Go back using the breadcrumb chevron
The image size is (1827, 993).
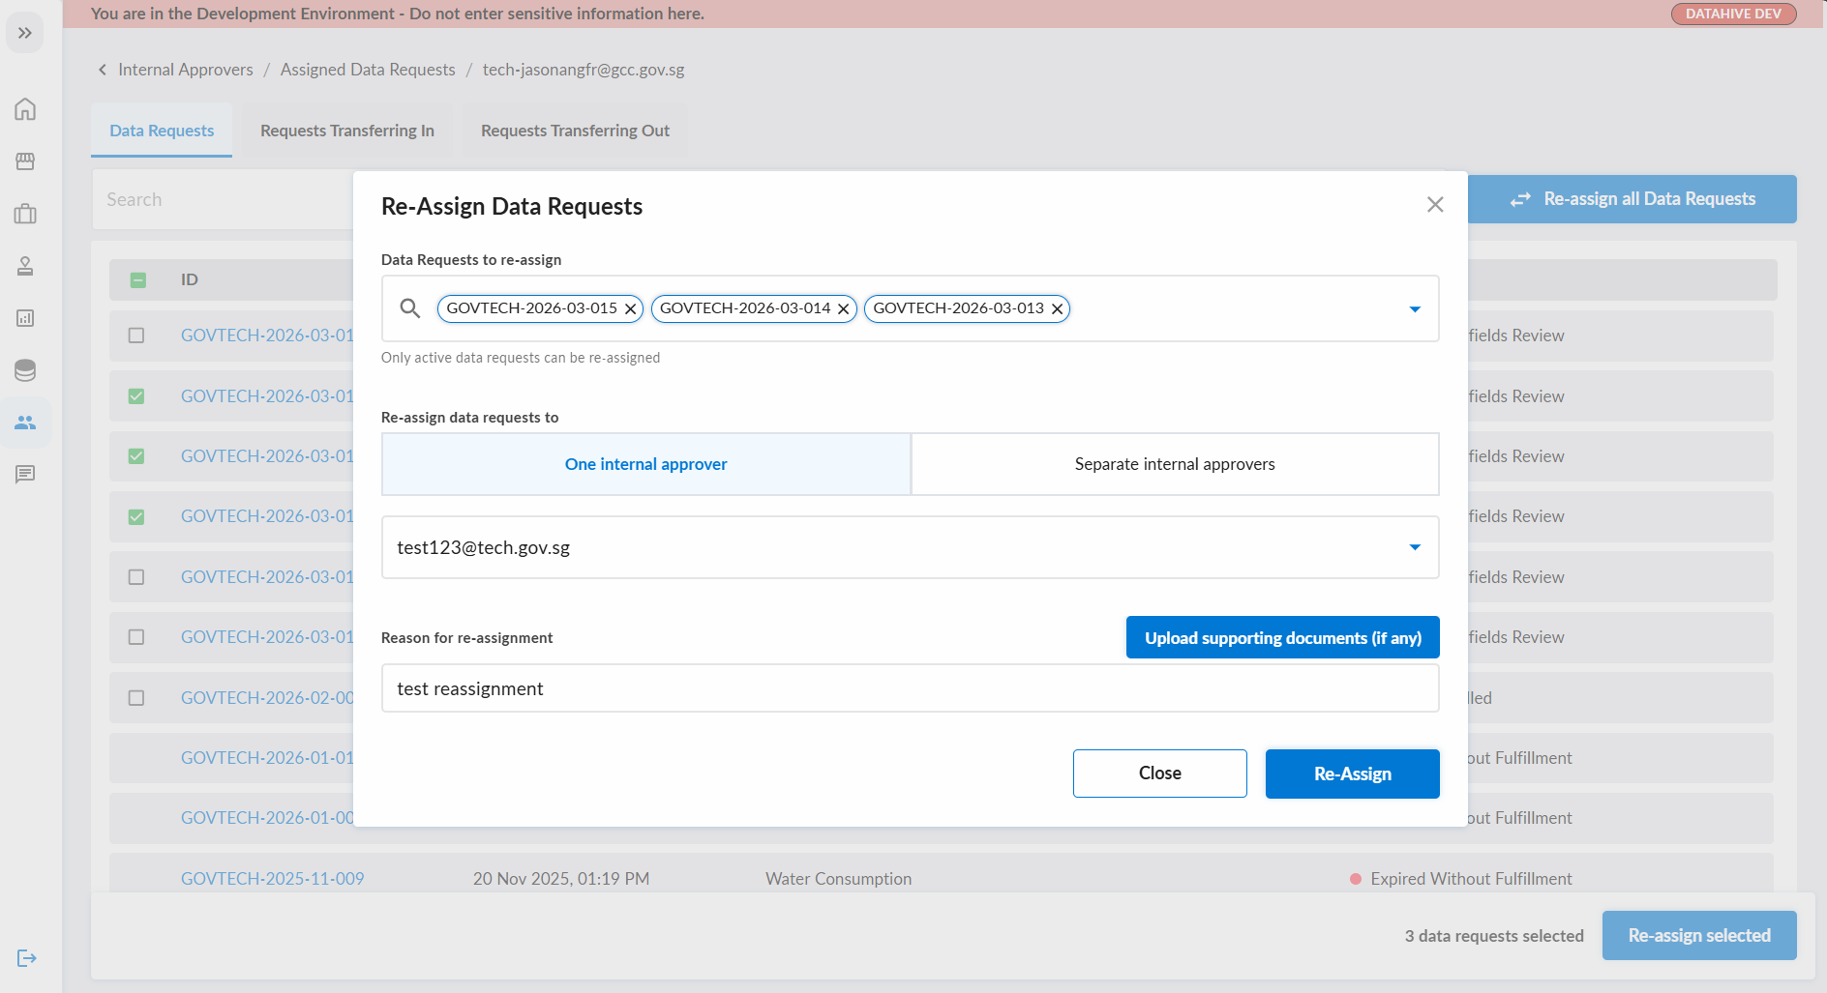(x=103, y=70)
